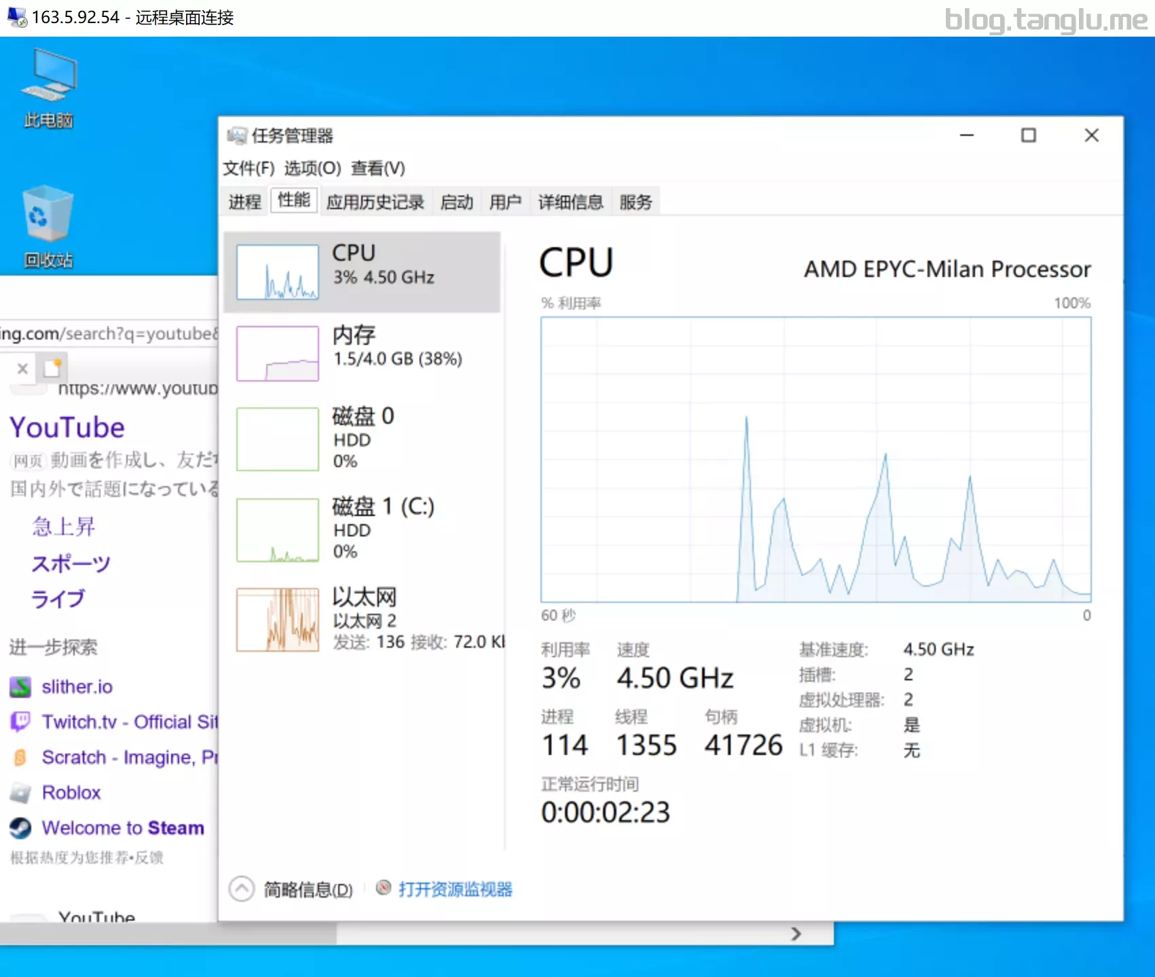The image size is (1155, 977).
Task: Click the handles value 41726
Action: click(744, 745)
